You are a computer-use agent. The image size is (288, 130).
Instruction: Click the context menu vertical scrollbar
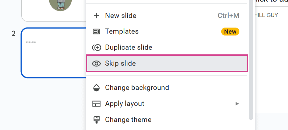[x=251, y=60]
